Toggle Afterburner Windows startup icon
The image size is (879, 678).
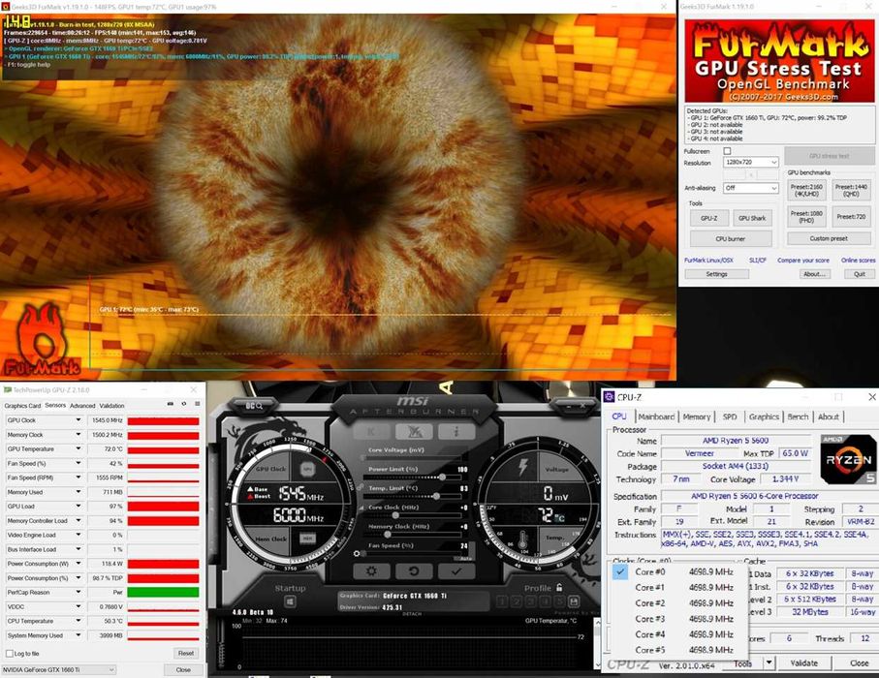point(290,601)
